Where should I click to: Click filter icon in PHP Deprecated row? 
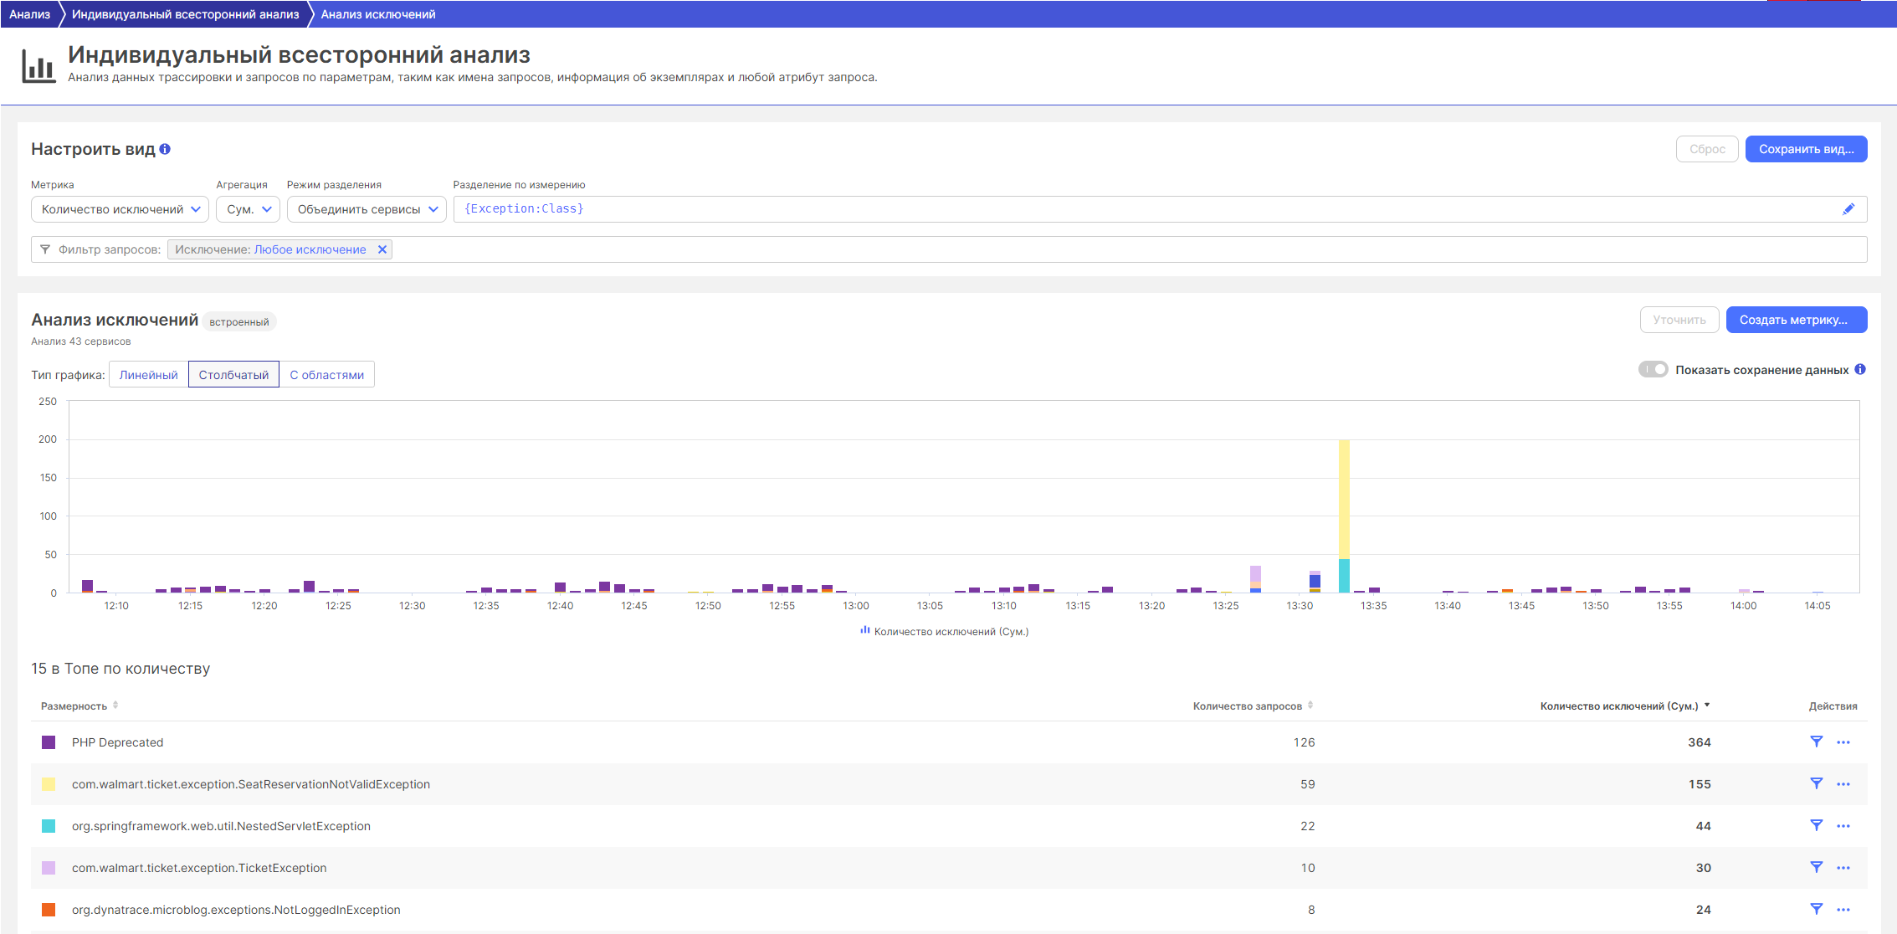[x=1816, y=742]
